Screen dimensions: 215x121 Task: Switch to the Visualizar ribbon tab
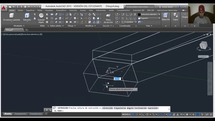49,10
